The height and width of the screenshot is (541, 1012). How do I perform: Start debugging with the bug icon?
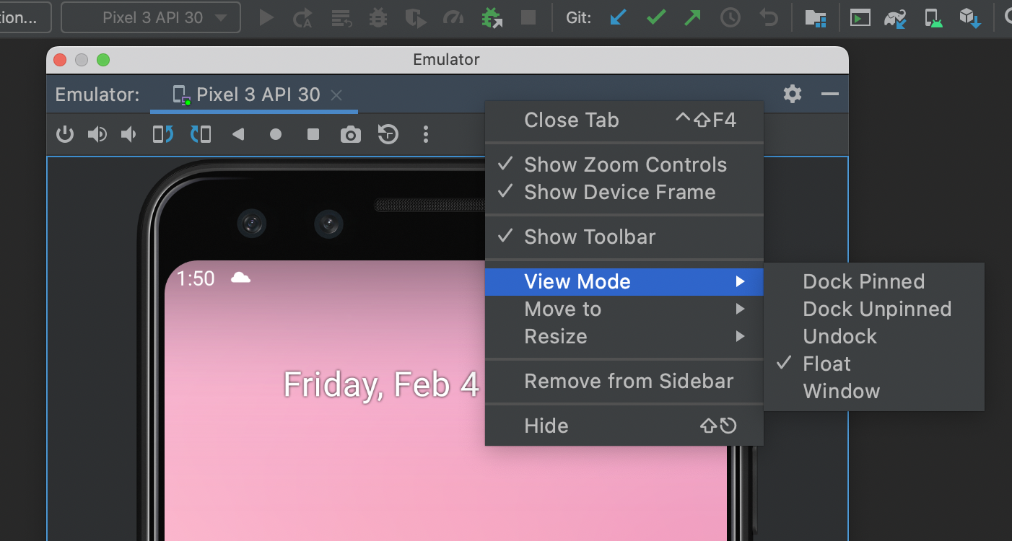(378, 17)
